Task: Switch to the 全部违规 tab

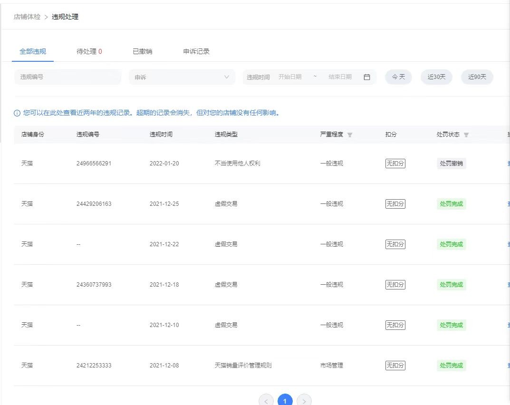Action: click(33, 51)
